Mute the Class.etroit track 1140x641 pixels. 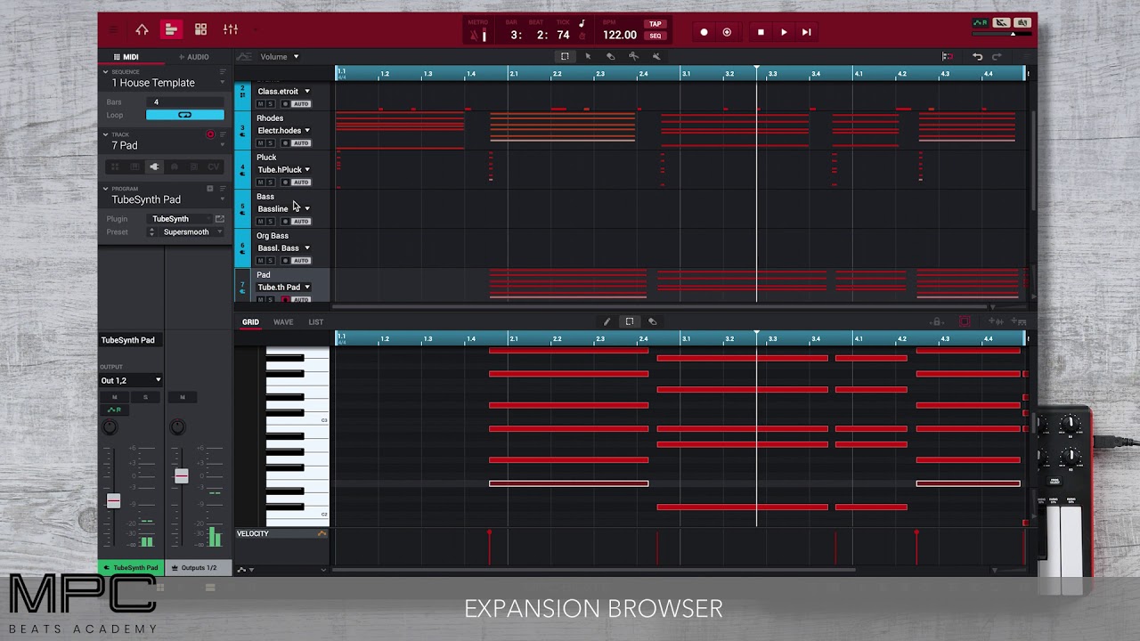tap(261, 104)
